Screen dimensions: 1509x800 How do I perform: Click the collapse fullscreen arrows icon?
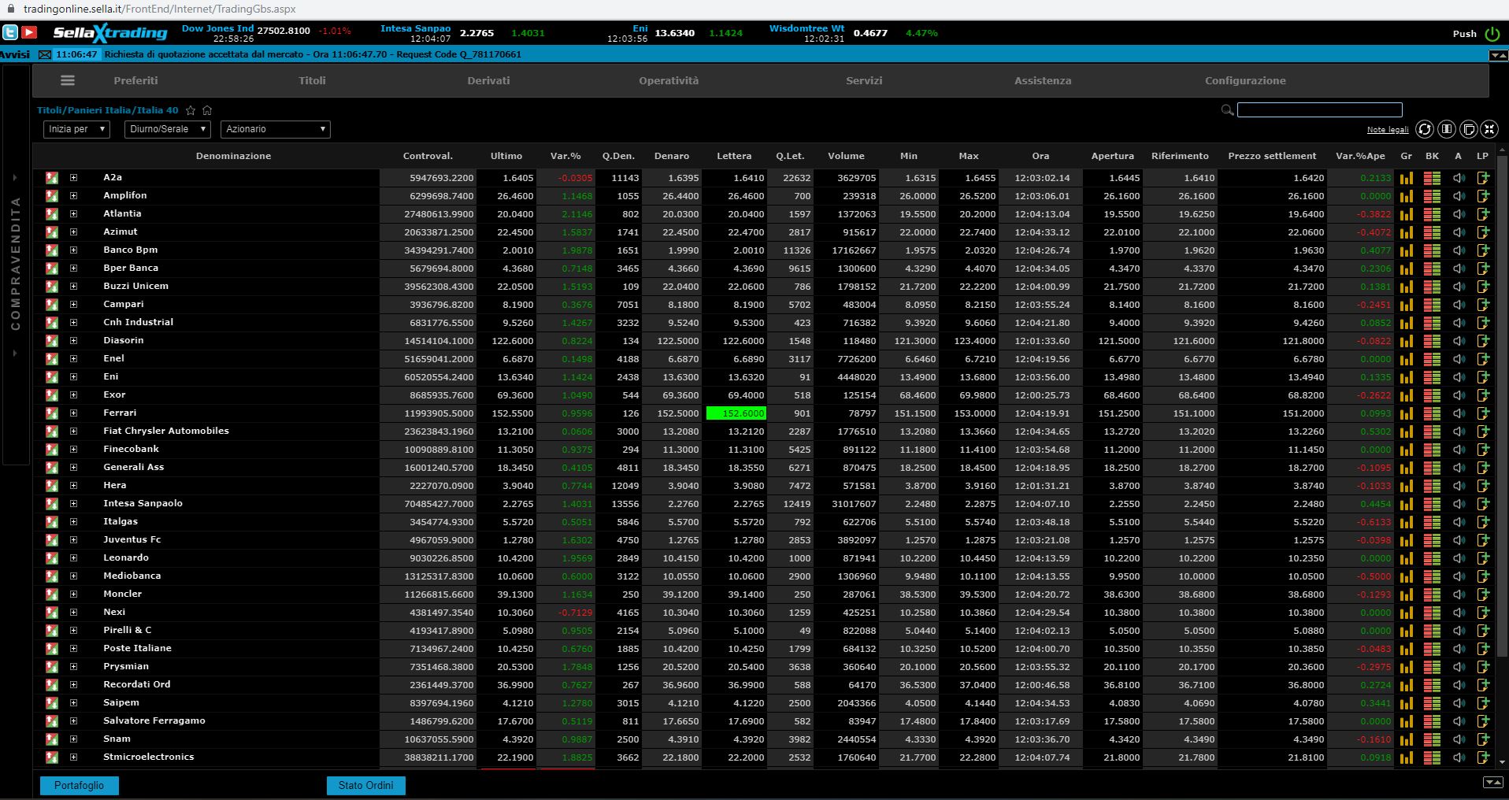click(x=1489, y=129)
